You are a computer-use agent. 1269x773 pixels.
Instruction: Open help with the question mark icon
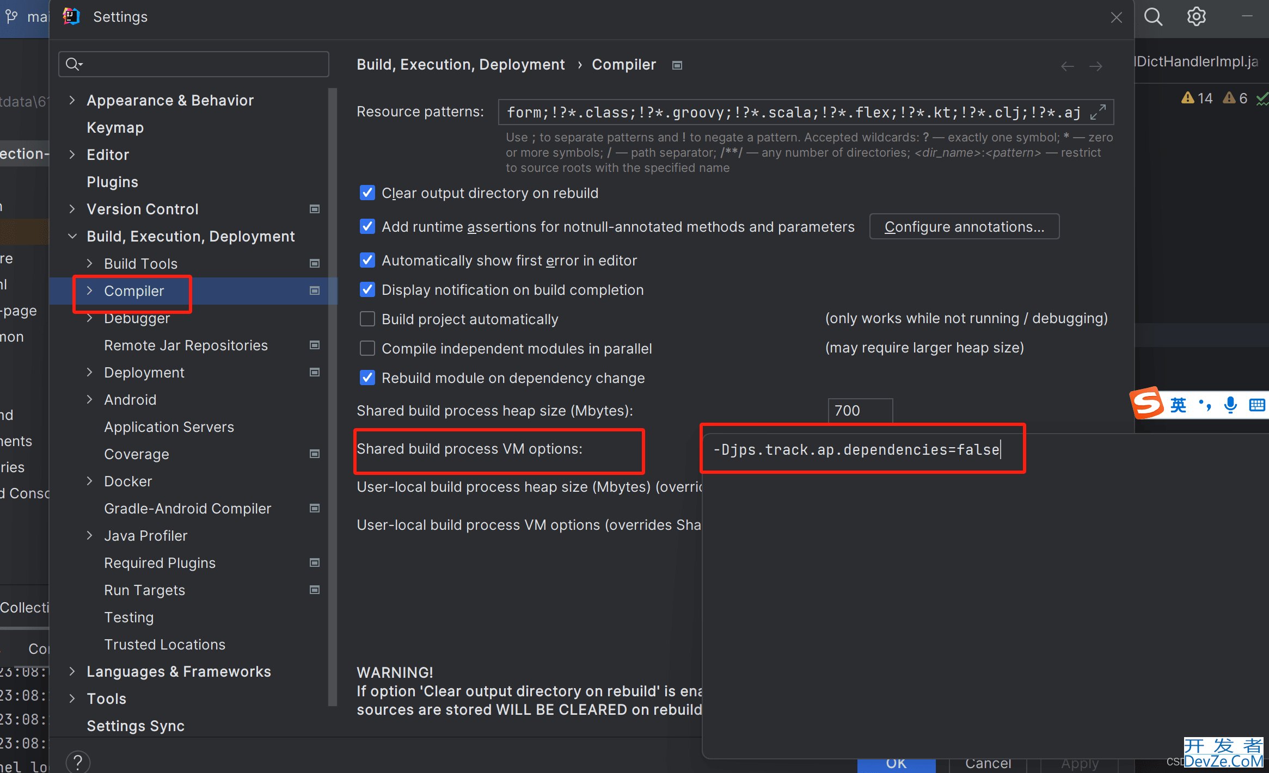78,762
